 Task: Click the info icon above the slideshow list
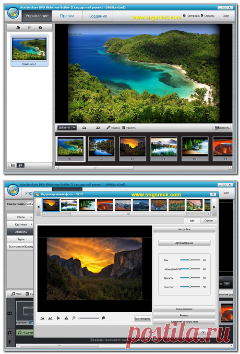pos(40,28)
